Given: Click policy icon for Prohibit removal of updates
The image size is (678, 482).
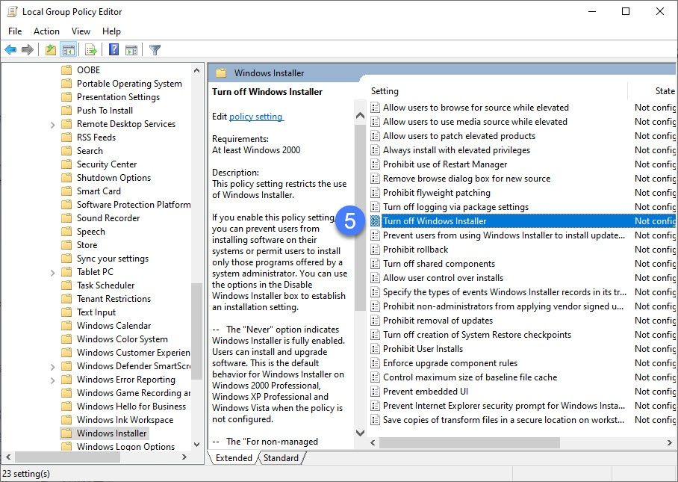Looking at the screenshot, I should pyautogui.click(x=376, y=321).
